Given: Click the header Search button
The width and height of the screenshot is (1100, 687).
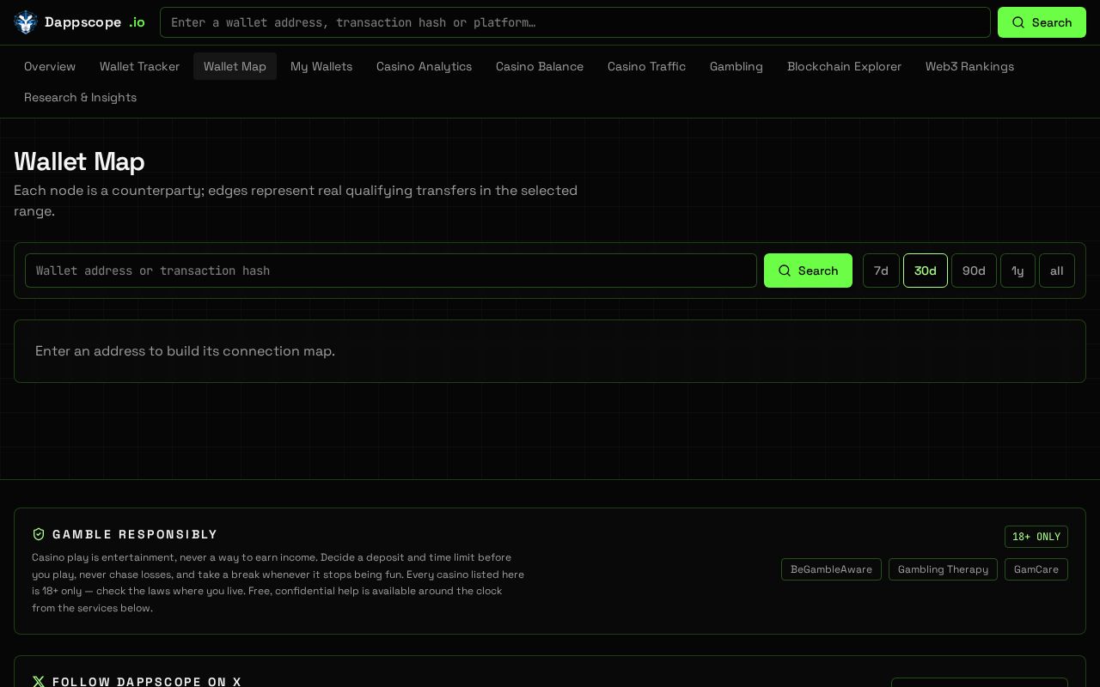Looking at the screenshot, I should 1042,22.
